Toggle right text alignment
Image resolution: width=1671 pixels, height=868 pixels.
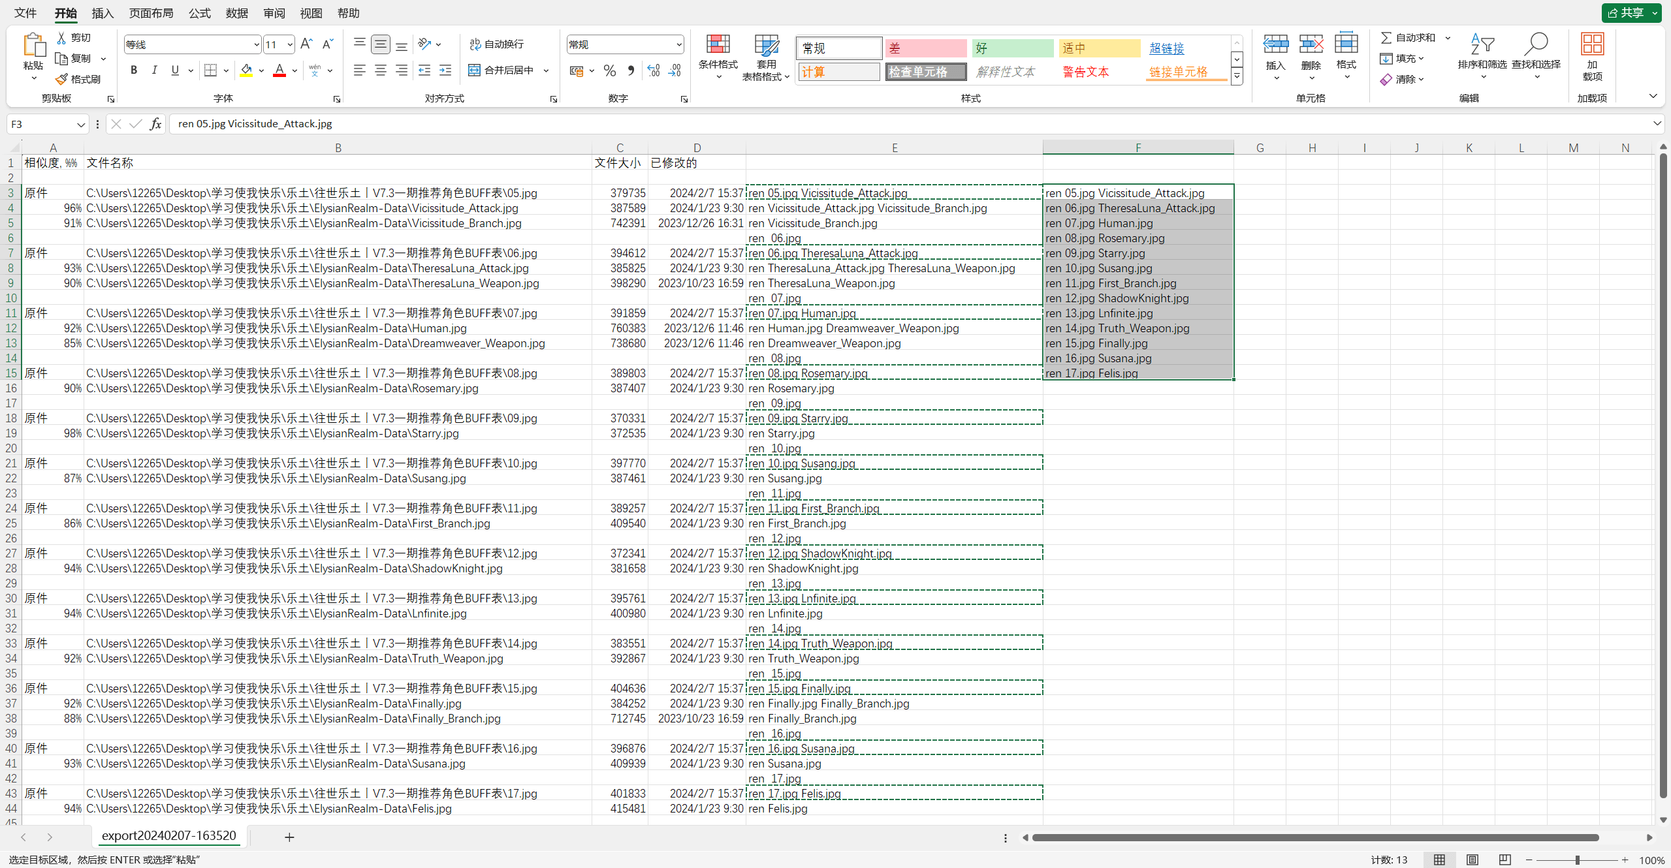[x=402, y=70]
